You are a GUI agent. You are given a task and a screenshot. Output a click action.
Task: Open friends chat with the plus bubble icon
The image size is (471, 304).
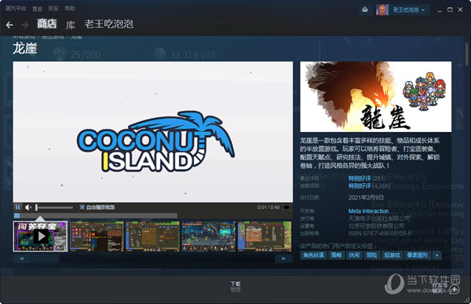[x=455, y=289]
